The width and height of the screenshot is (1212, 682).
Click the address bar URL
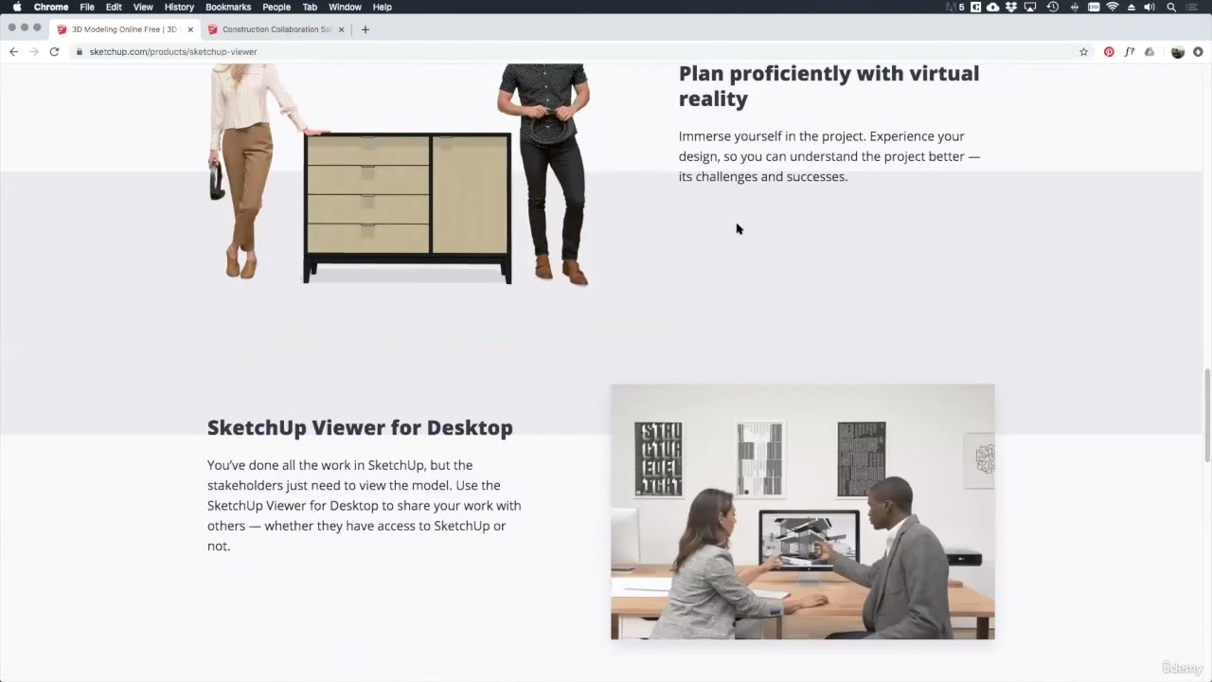(173, 52)
